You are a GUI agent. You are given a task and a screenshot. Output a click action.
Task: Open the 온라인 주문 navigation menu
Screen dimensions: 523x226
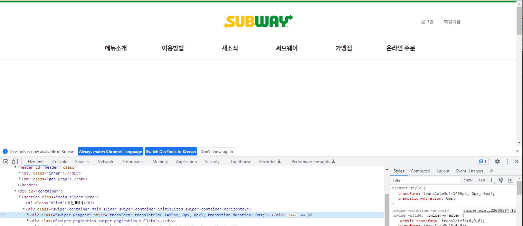tap(401, 48)
